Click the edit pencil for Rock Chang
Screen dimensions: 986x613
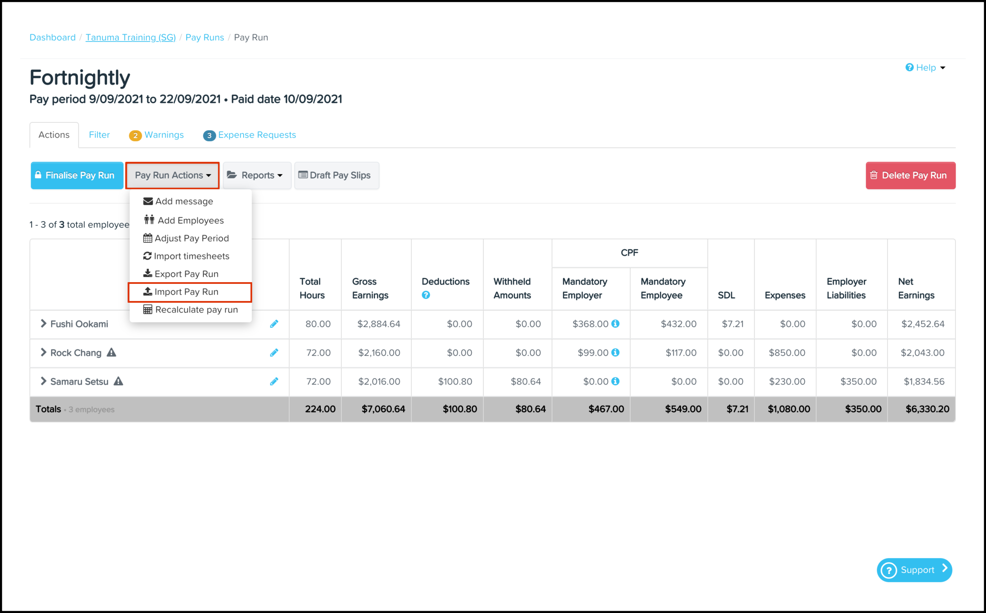[x=274, y=353]
